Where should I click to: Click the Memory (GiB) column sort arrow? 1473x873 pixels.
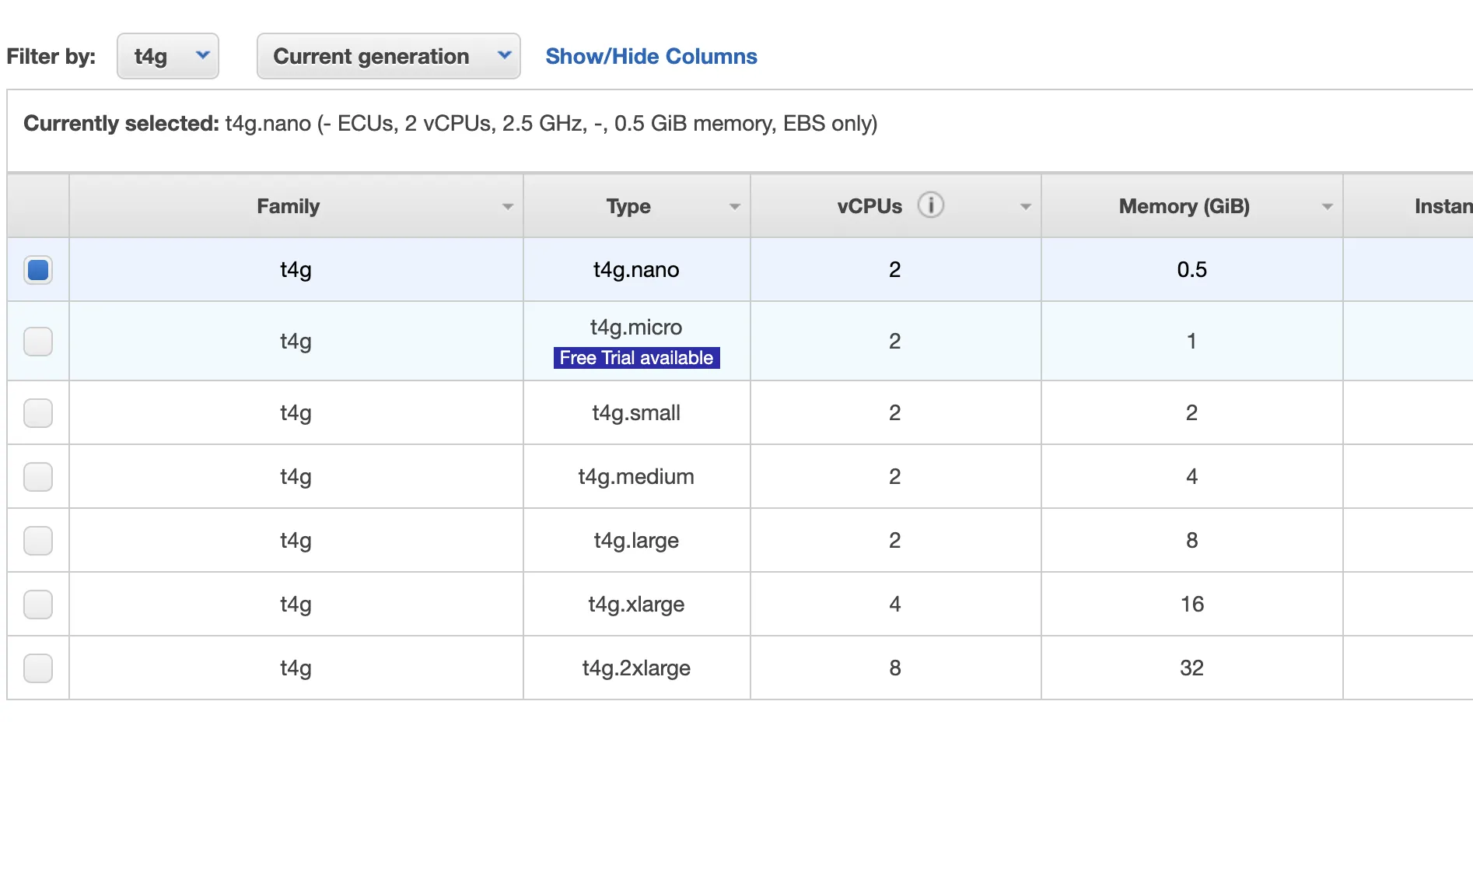[1327, 207]
